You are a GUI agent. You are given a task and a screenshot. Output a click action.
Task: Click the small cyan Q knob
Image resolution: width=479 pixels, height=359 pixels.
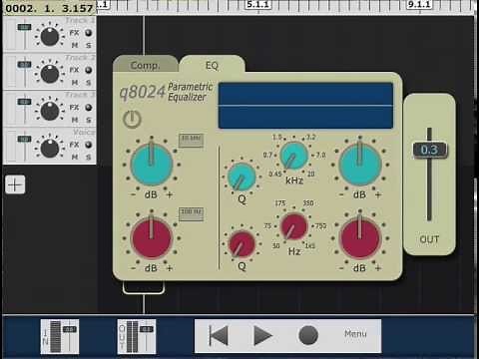coord(241,178)
